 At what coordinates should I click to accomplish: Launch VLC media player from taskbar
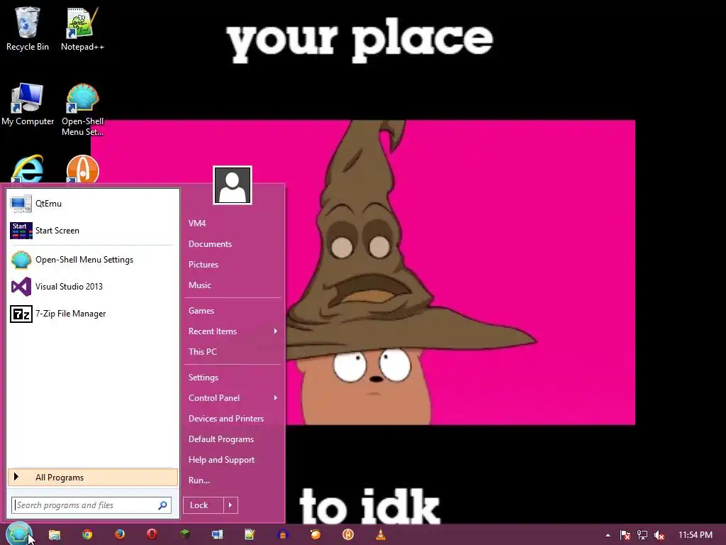[x=381, y=535]
